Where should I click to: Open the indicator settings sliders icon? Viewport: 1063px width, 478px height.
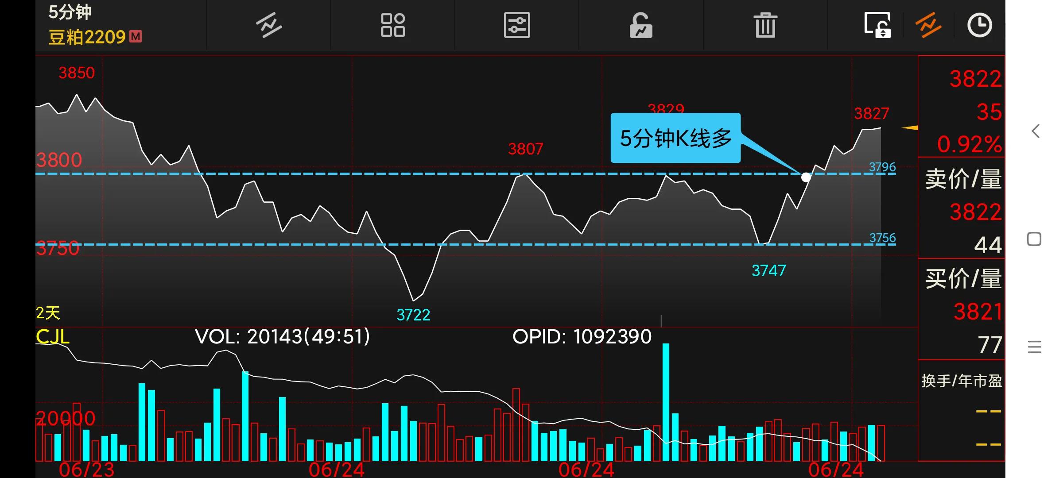(x=517, y=25)
